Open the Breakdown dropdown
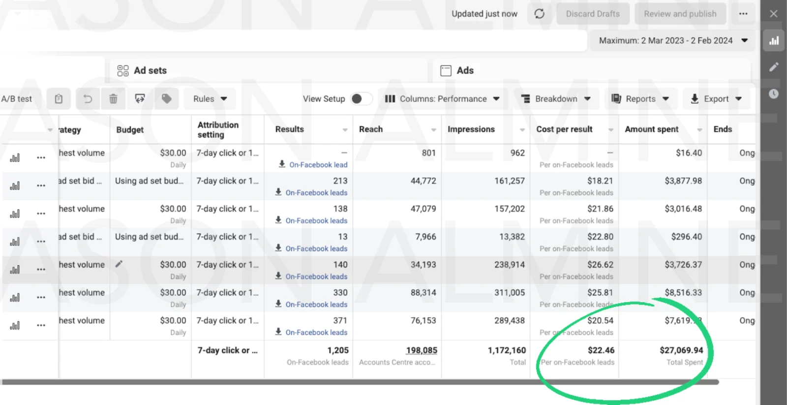The width and height of the screenshot is (787, 405). click(556, 99)
